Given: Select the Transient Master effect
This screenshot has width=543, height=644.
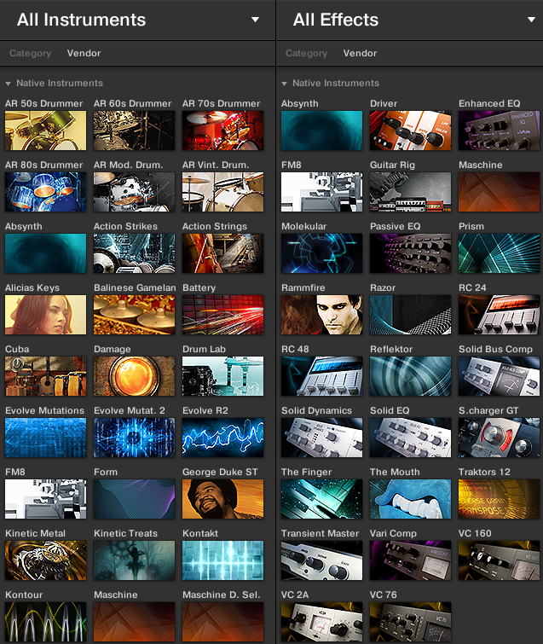Looking at the screenshot, I should click(x=321, y=560).
